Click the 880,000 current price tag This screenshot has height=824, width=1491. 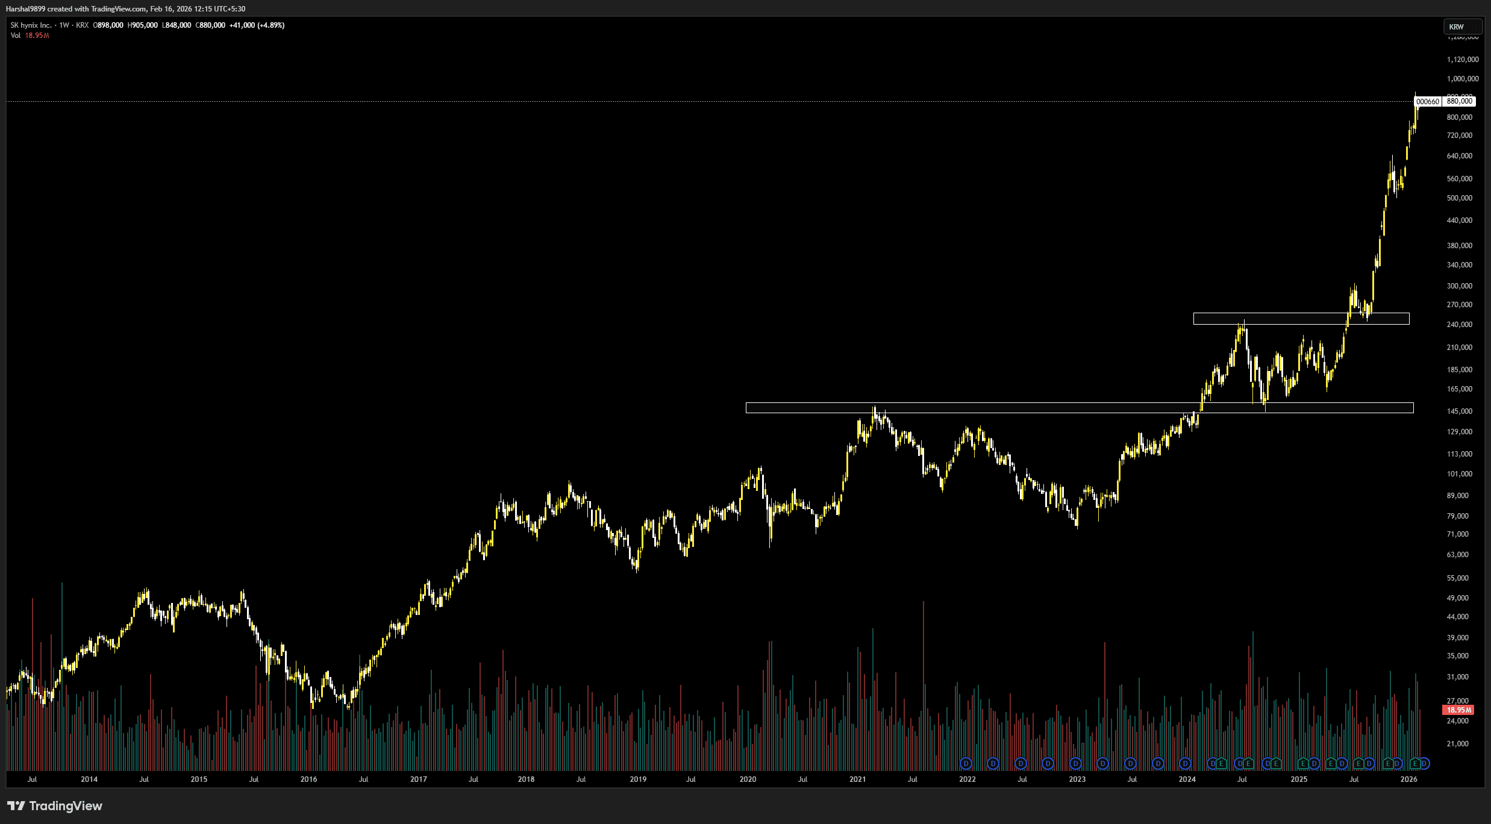coord(1459,101)
